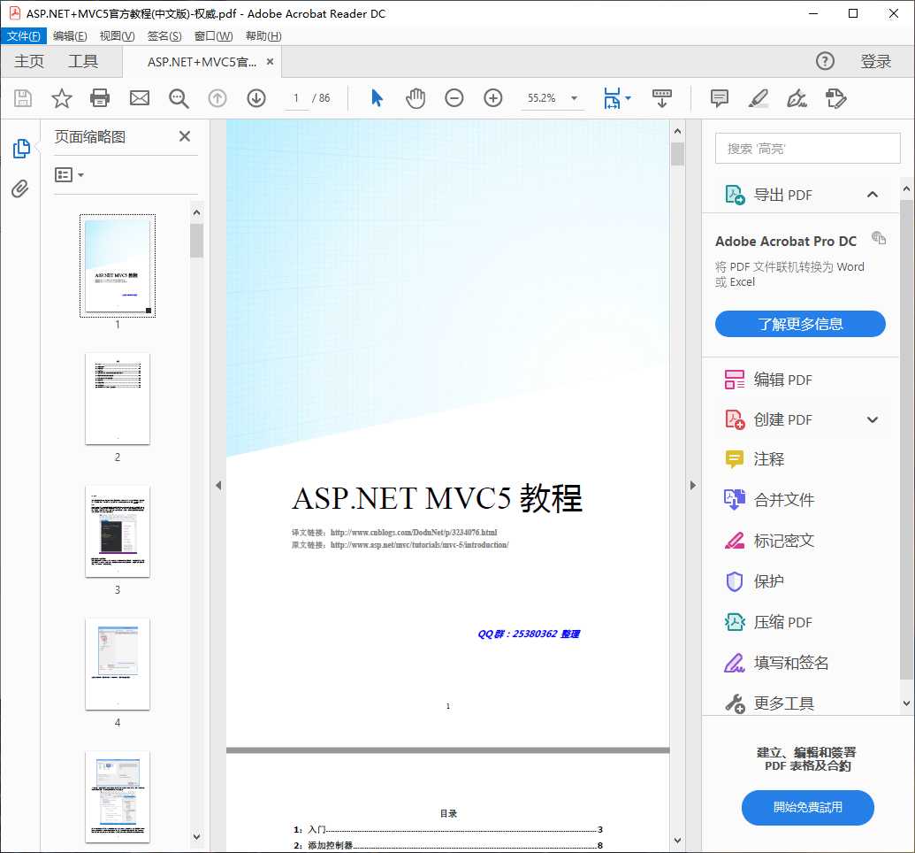This screenshot has width=915, height=853.
Task: Click the Email document icon
Action: 139,98
